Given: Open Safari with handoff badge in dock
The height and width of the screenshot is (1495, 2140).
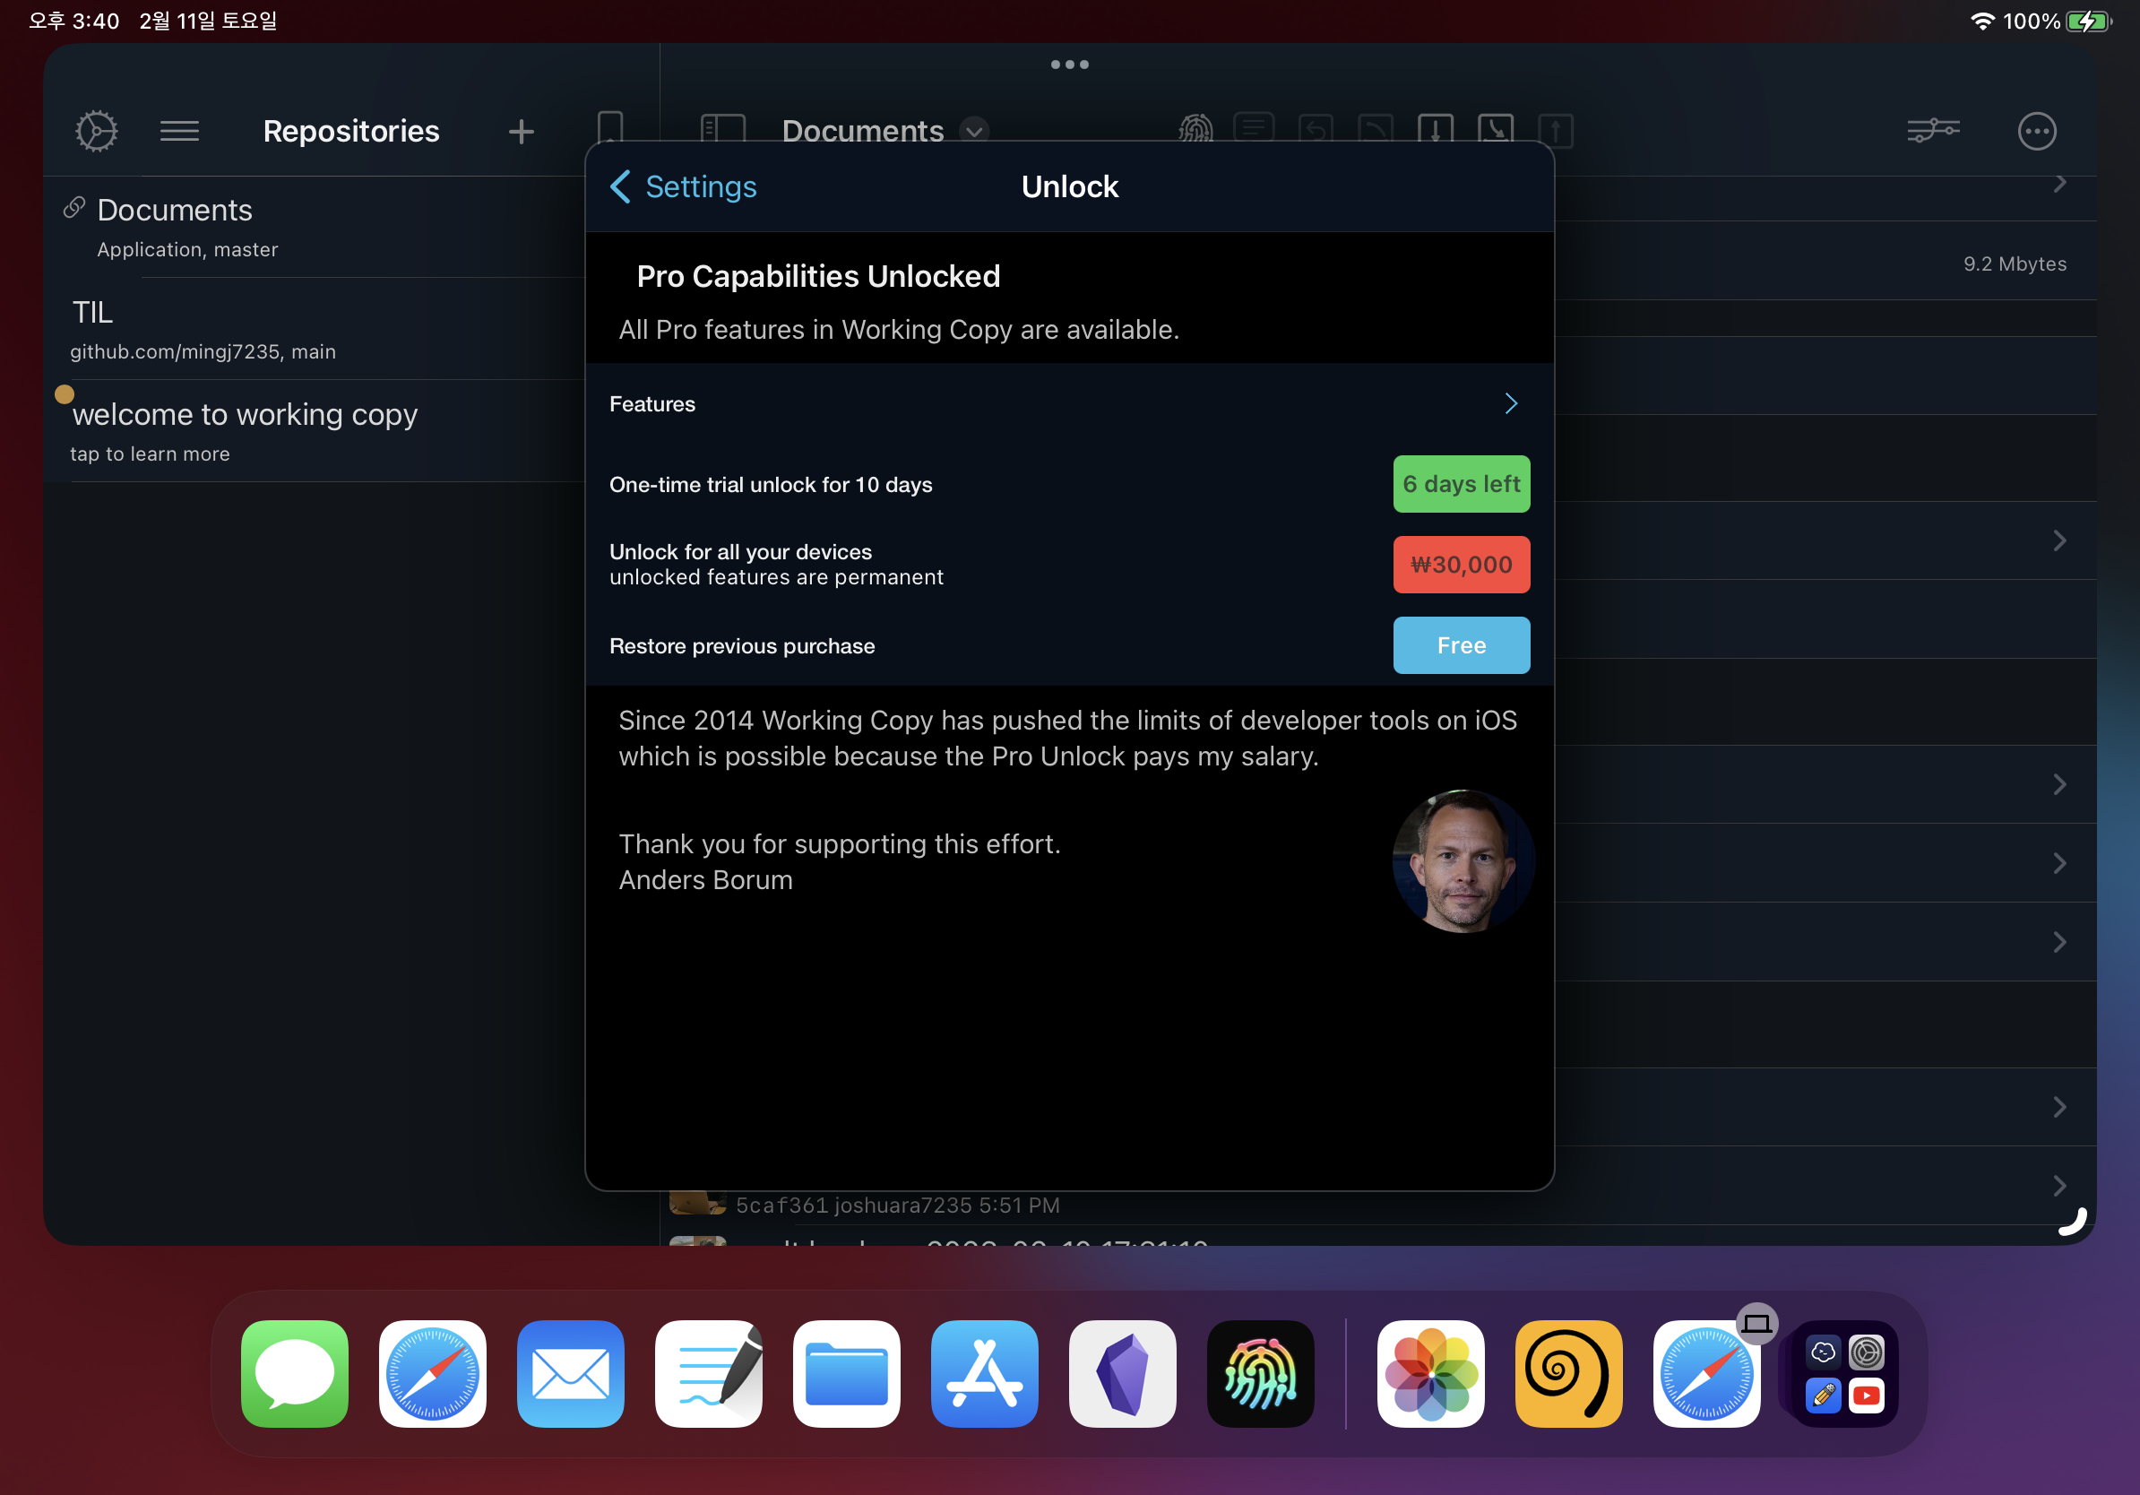Looking at the screenshot, I should 1706,1373.
